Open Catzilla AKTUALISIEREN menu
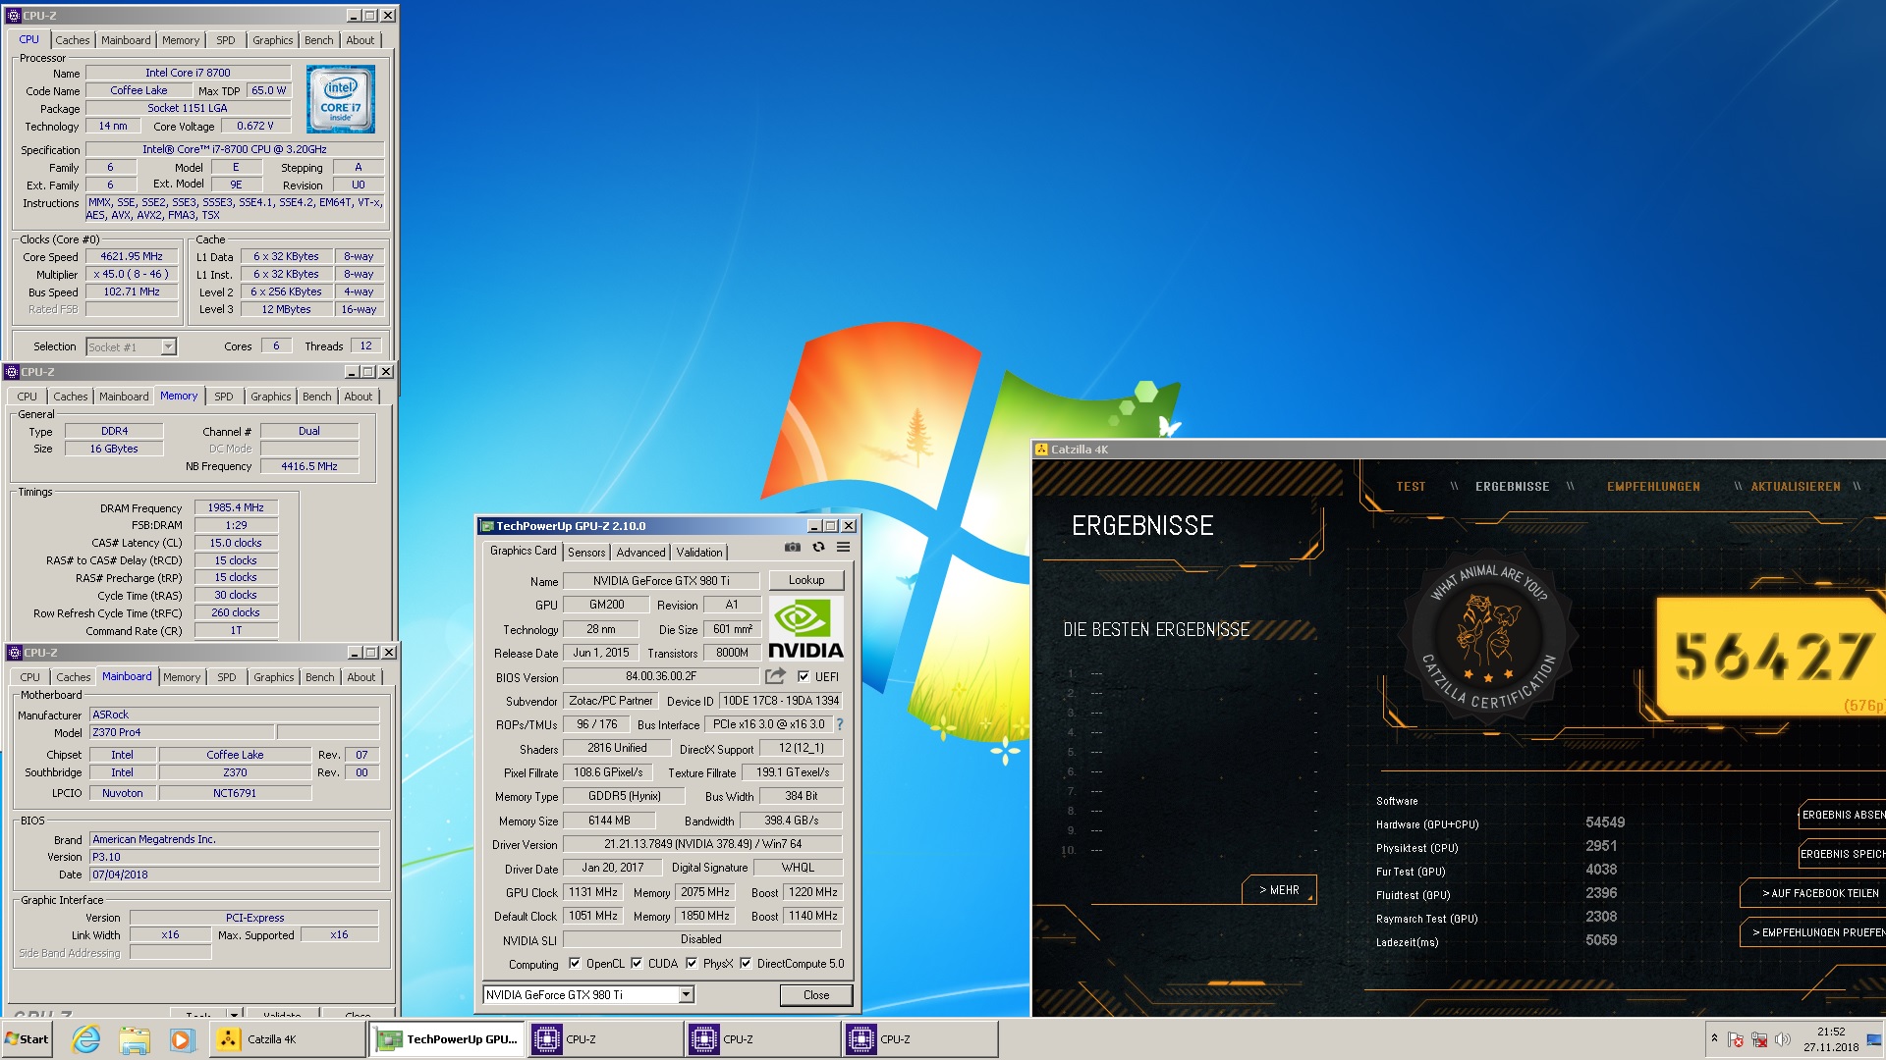 coord(1796,487)
